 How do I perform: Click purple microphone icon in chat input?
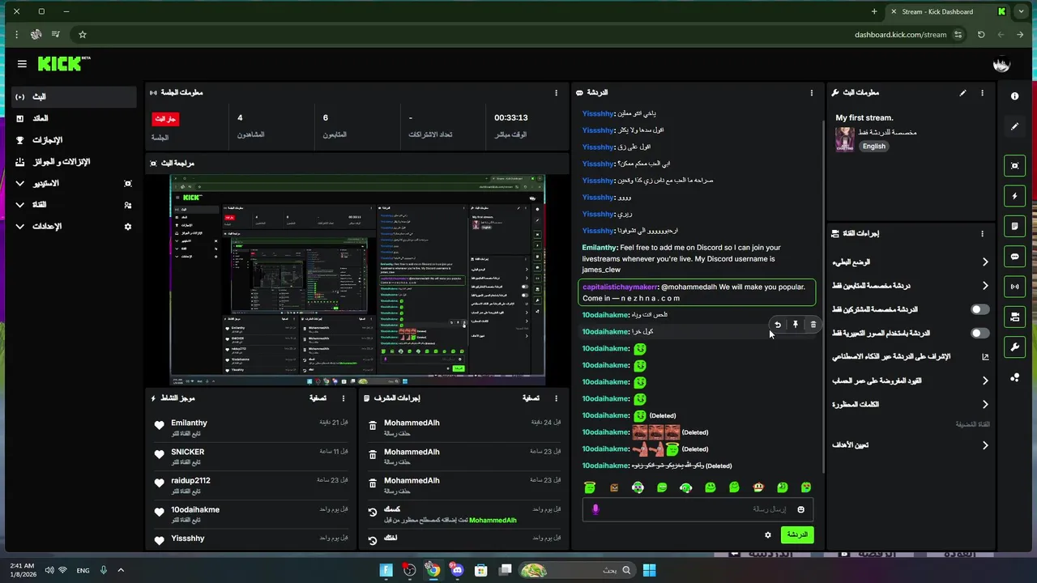(x=595, y=509)
